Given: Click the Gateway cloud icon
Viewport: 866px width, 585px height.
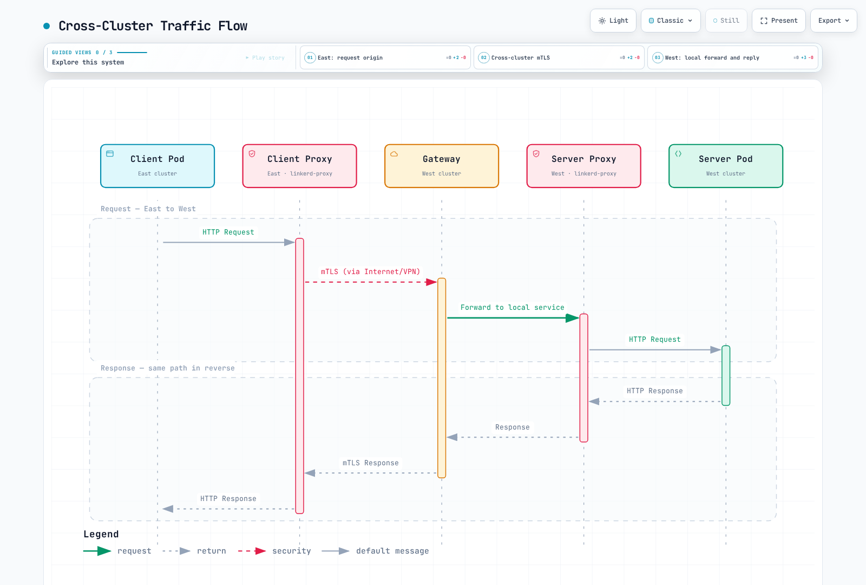Looking at the screenshot, I should [394, 154].
